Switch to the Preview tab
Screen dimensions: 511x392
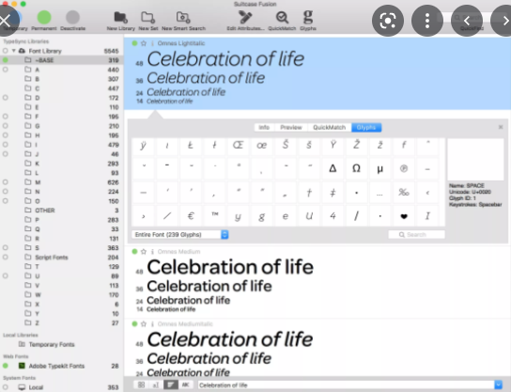(x=291, y=127)
